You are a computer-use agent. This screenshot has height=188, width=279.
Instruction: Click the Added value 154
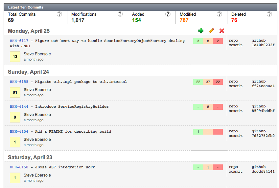click(136, 20)
